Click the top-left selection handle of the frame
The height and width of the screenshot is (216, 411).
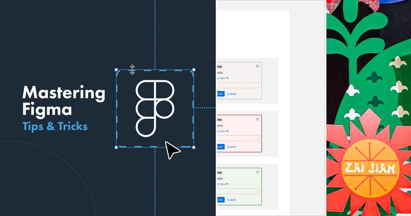coord(117,70)
